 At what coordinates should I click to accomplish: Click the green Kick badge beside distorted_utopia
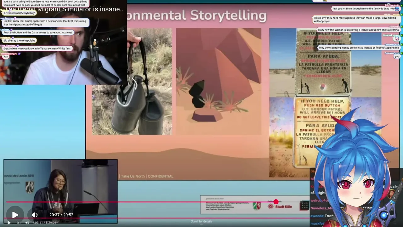click(x=401, y=35)
